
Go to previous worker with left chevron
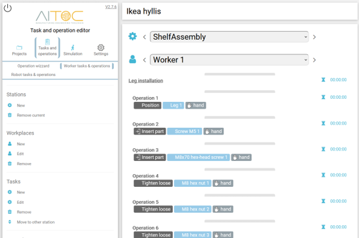tap(144, 60)
